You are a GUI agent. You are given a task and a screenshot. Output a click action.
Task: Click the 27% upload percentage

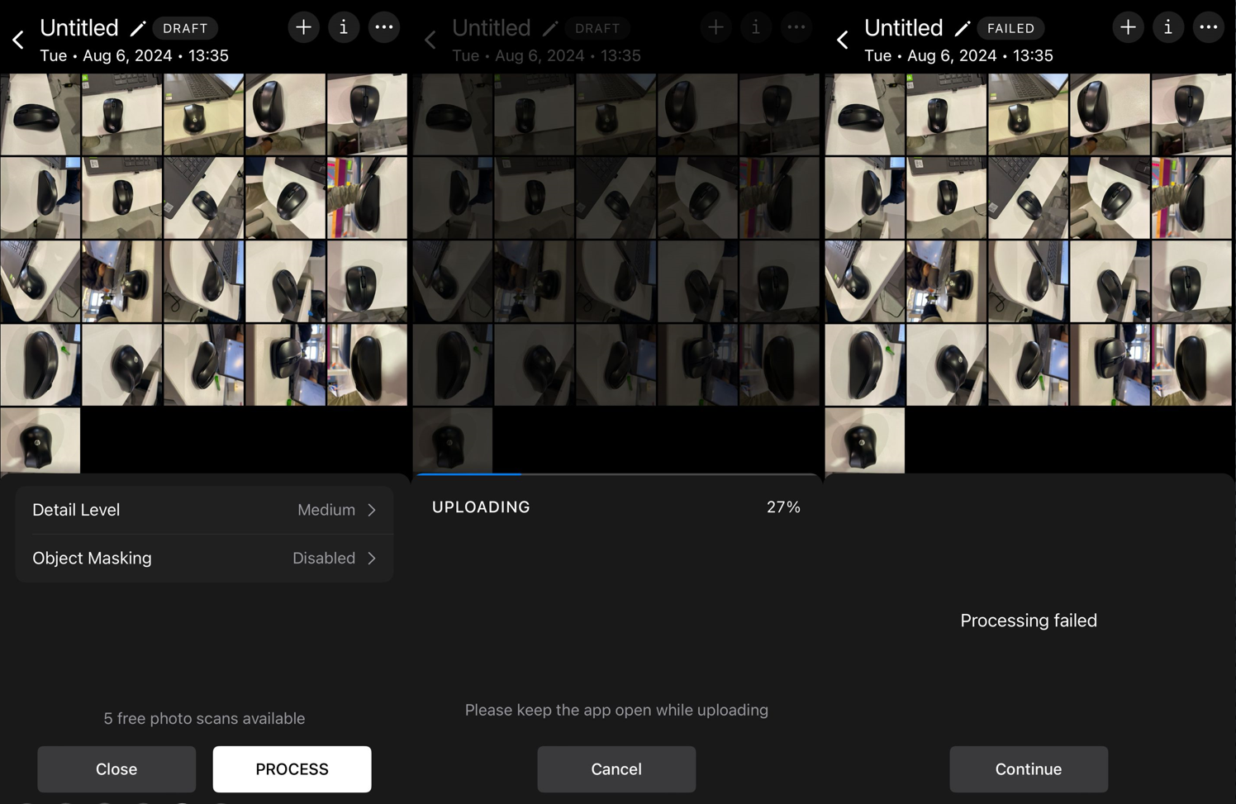pos(783,507)
